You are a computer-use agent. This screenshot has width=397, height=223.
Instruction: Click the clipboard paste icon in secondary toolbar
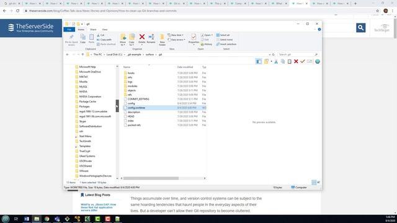coord(290,61)
